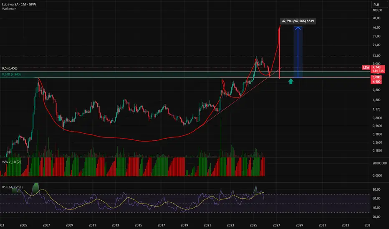
Task: Select the 7,740 current price label
Action: [378, 69]
